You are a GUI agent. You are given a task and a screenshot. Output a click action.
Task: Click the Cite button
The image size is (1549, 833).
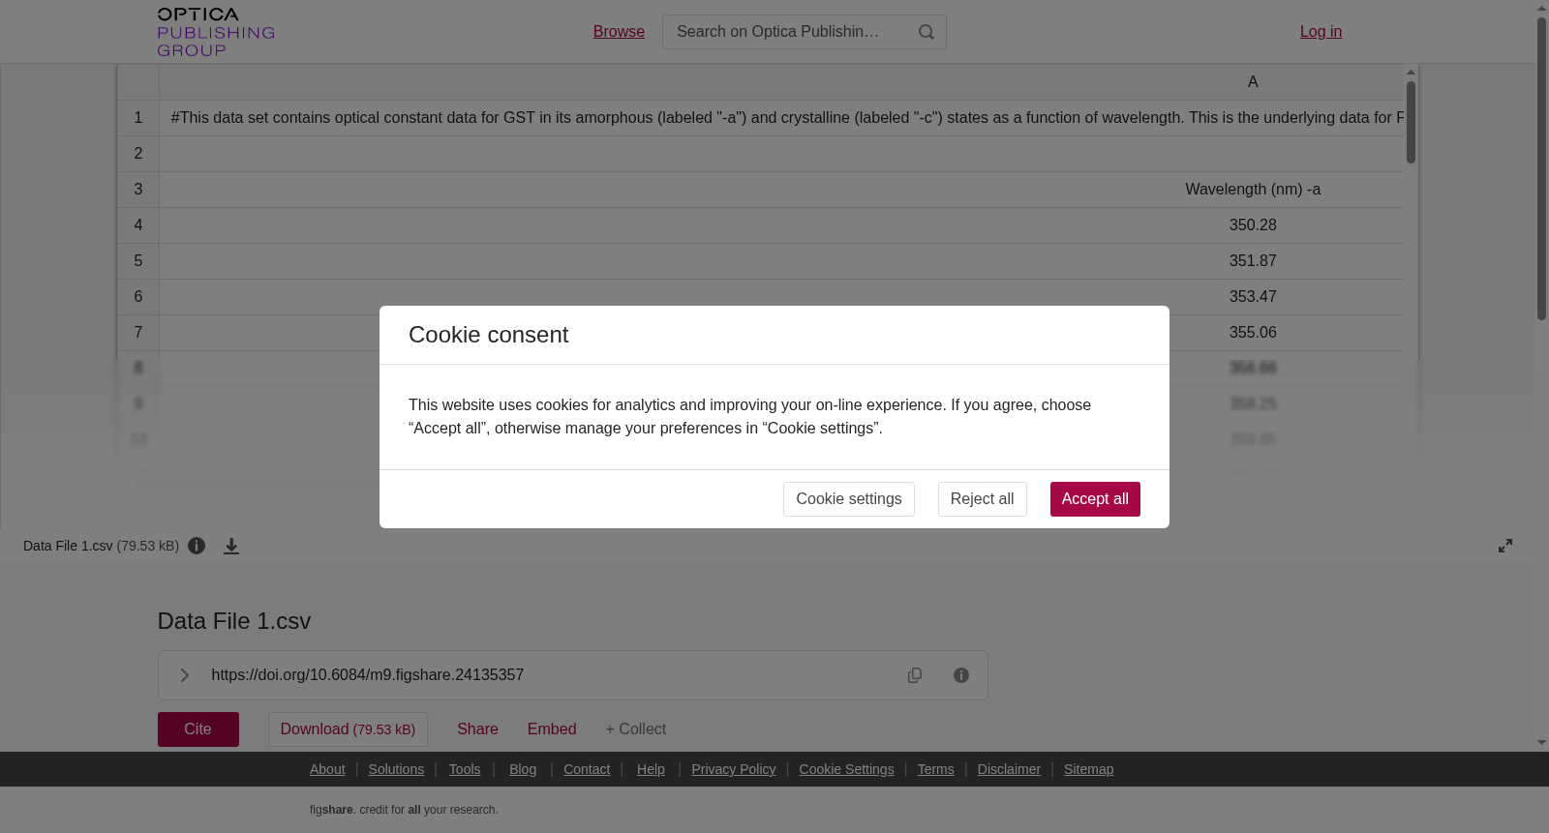[x=198, y=729]
